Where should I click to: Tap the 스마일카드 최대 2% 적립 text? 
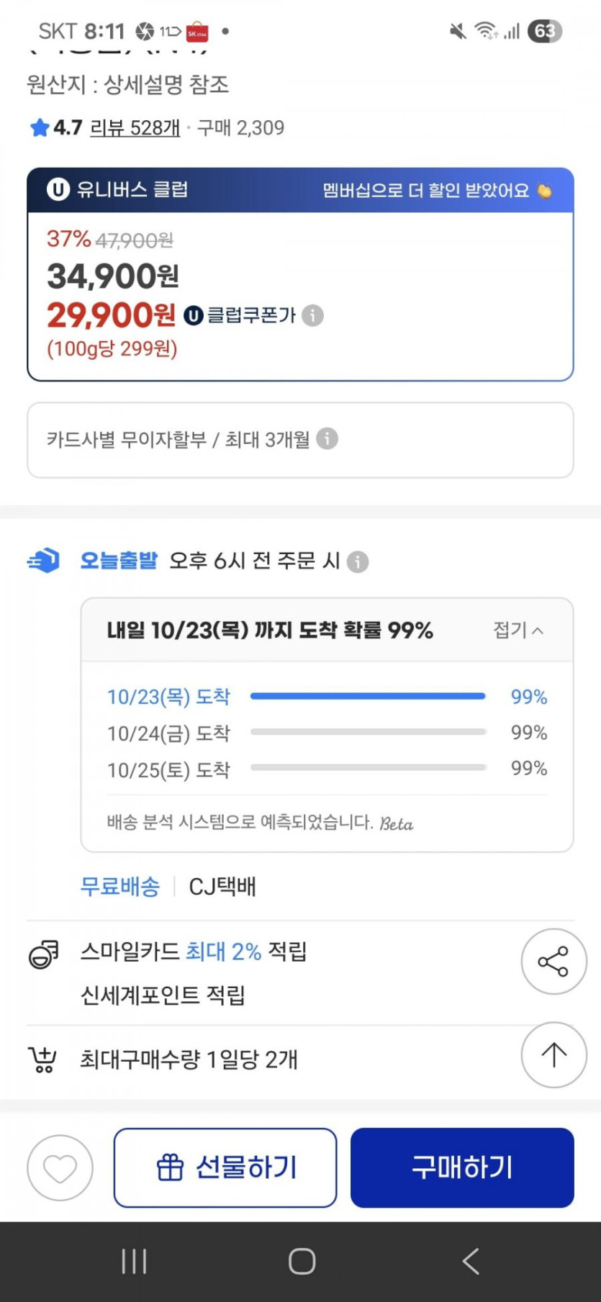point(193,951)
